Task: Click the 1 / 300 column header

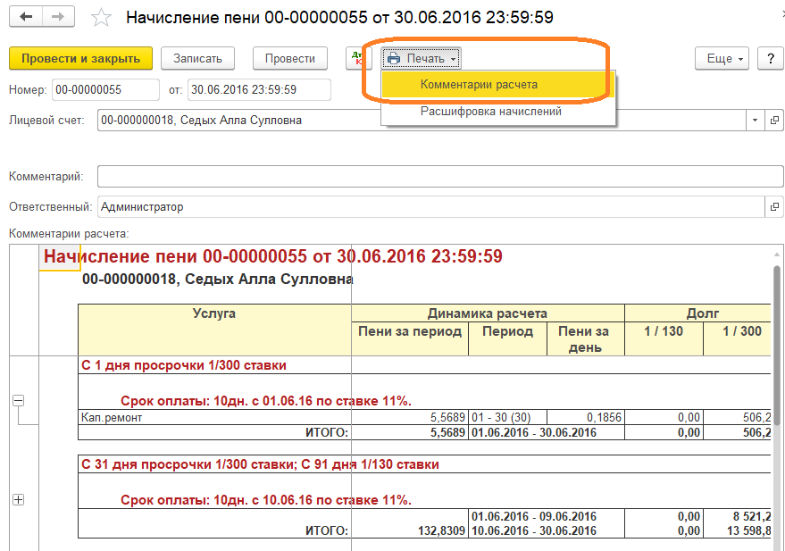Action: 738,338
